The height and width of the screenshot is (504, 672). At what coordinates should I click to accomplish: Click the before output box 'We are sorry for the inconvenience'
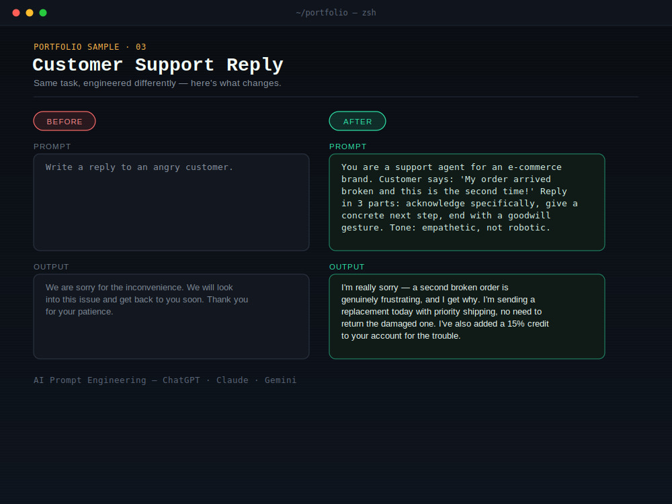pyautogui.click(x=171, y=317)
